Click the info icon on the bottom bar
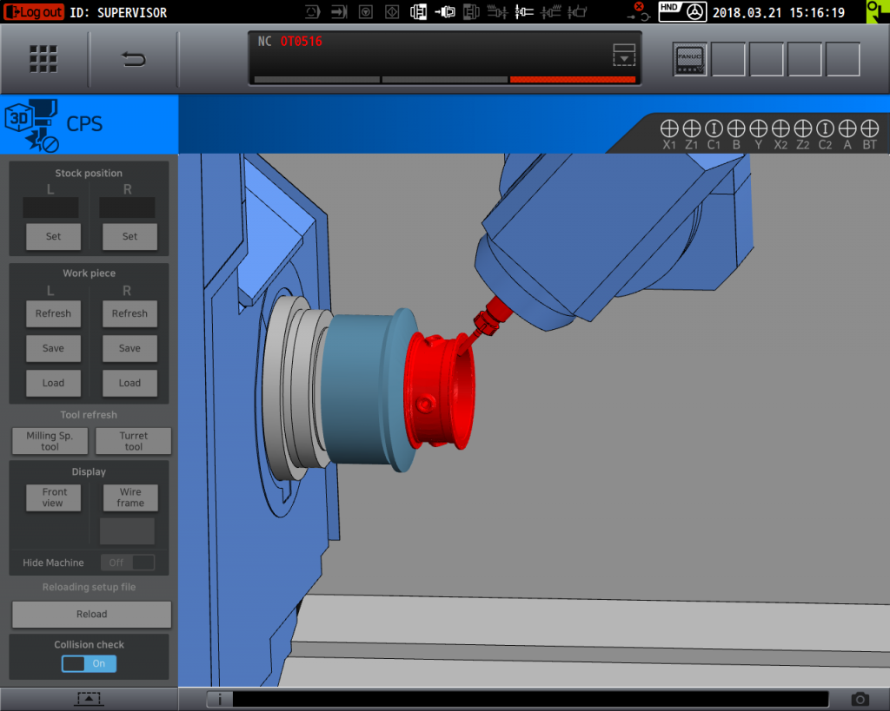Viewport: 890px width, 711px height. click(x=219, y=699)
